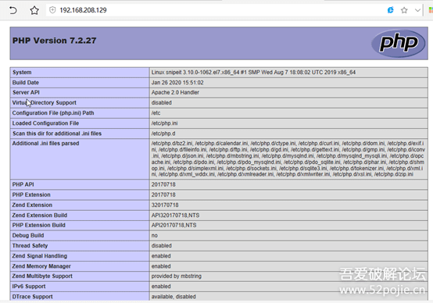Click the undo/back arrow icon

13,10
